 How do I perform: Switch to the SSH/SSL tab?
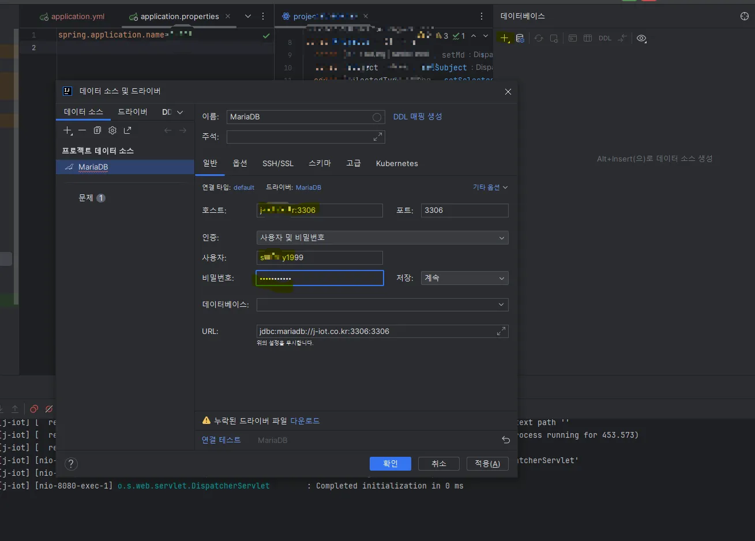point(278,164)
